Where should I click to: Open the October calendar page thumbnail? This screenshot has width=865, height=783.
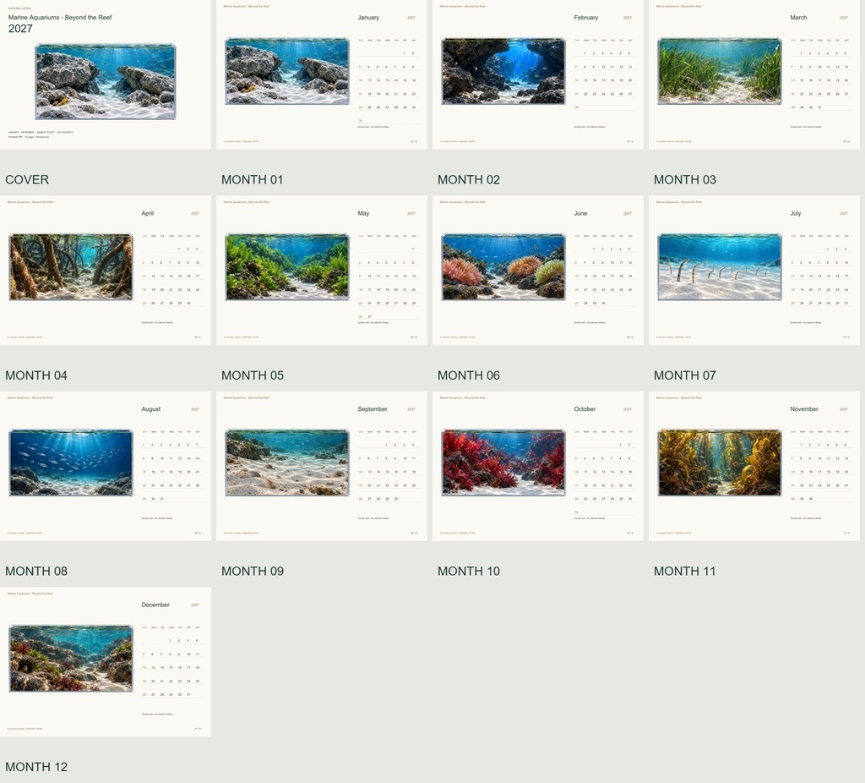[x=538, y=466]
